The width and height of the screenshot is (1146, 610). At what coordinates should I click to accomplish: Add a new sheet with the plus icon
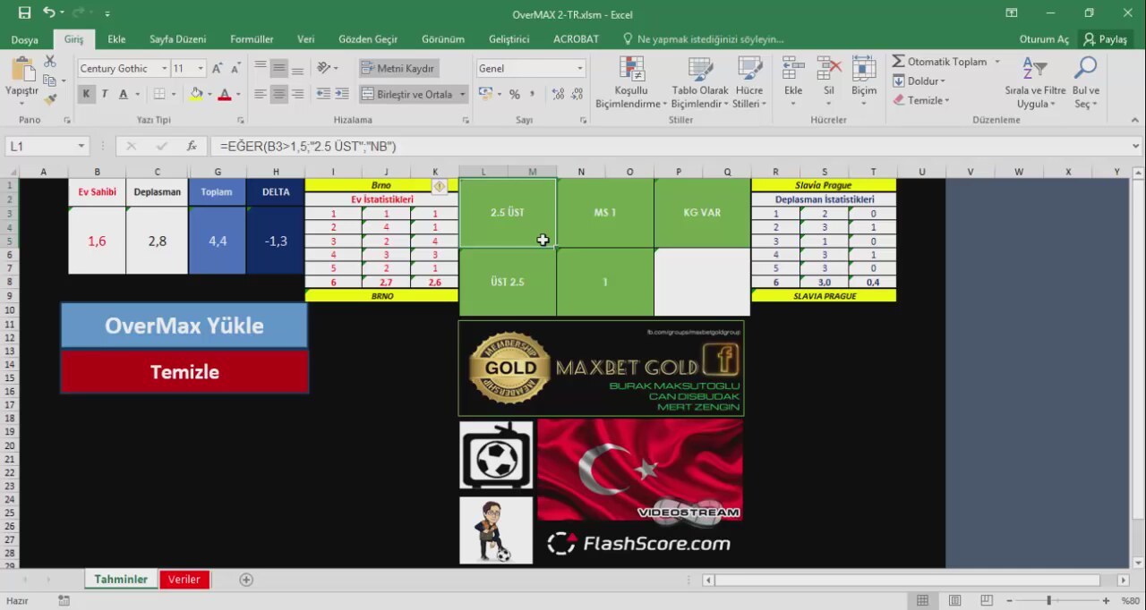tap(246, 580)
